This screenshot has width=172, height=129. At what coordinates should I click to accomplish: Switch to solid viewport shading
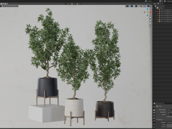(x=143, y=6)
